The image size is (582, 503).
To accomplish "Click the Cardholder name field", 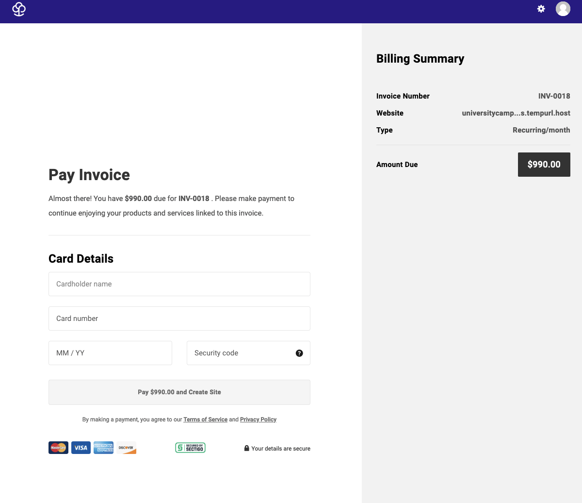I will pos(179,284).
